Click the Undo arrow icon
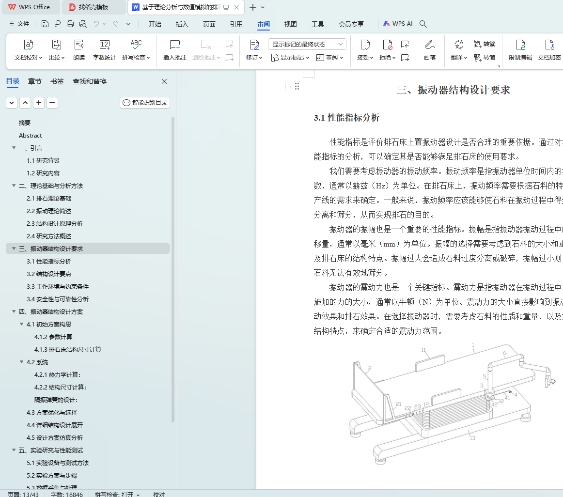Screen dimensions: 563x497 [x=96, y=24]
